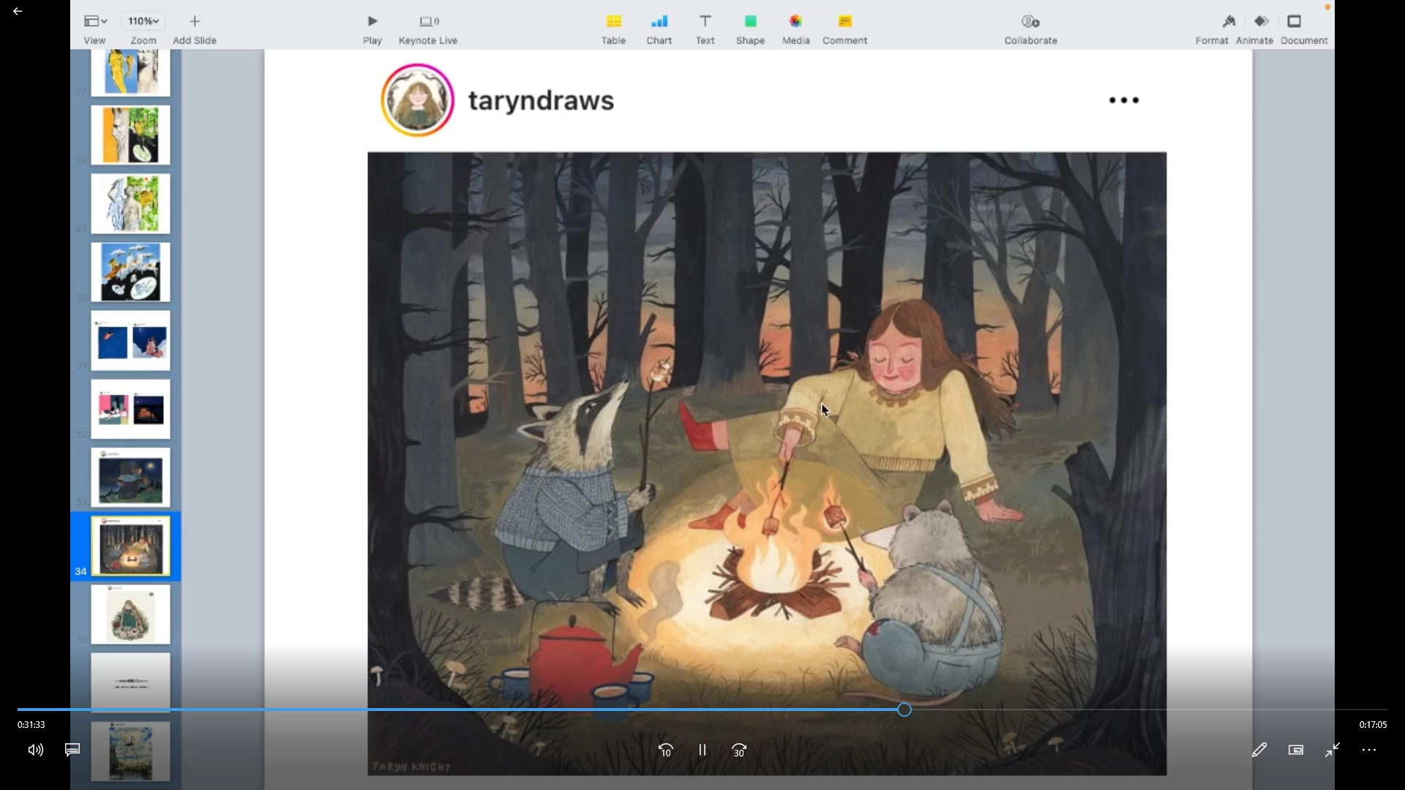Click the Collaborate icon
This screenshot has height=790, width=1405.
1030,22
